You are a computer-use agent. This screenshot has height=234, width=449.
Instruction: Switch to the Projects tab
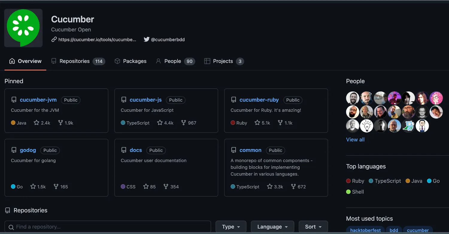click(224, 61)
